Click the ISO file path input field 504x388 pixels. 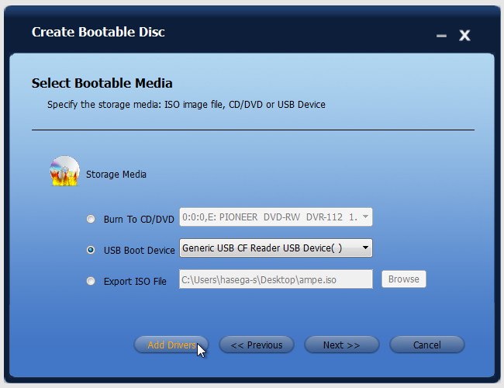[276, 279]
